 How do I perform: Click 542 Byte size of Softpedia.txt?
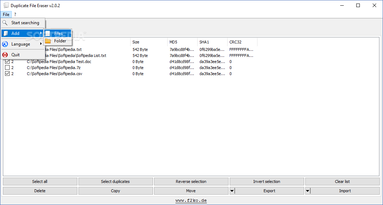pos(140,49)
